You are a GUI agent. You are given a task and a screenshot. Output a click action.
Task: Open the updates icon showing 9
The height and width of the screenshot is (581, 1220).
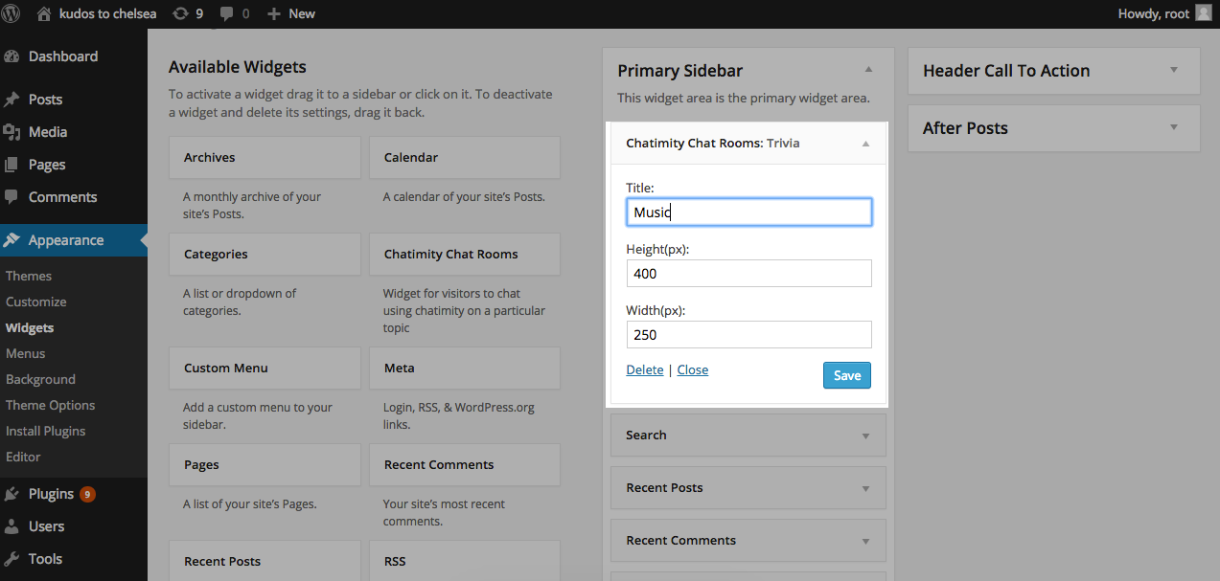tap(180, 13)
